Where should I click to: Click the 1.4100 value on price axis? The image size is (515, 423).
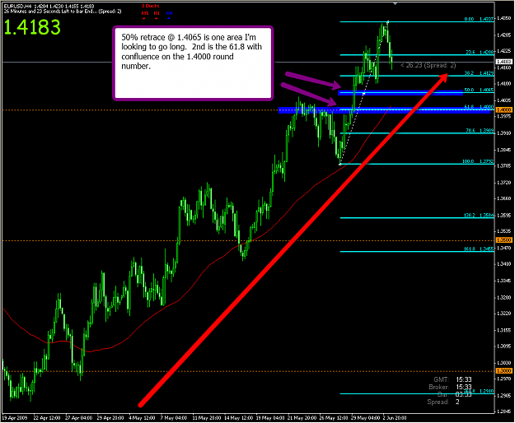(504, 84)
